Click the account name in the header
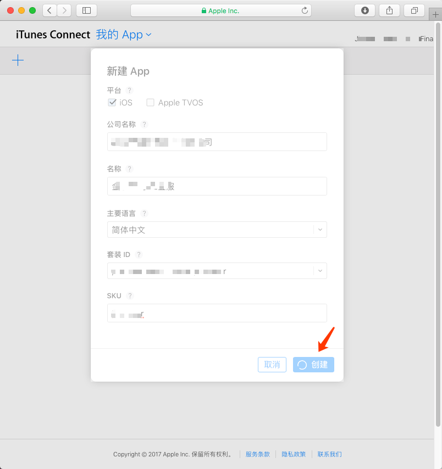Screen dimensions: 442x469 coord(394,39)
